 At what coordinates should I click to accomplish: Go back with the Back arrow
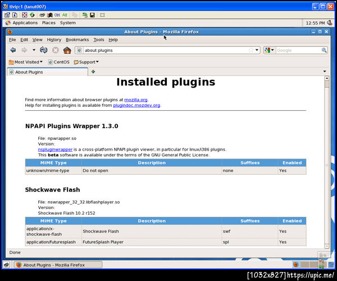tap(13, 50)
